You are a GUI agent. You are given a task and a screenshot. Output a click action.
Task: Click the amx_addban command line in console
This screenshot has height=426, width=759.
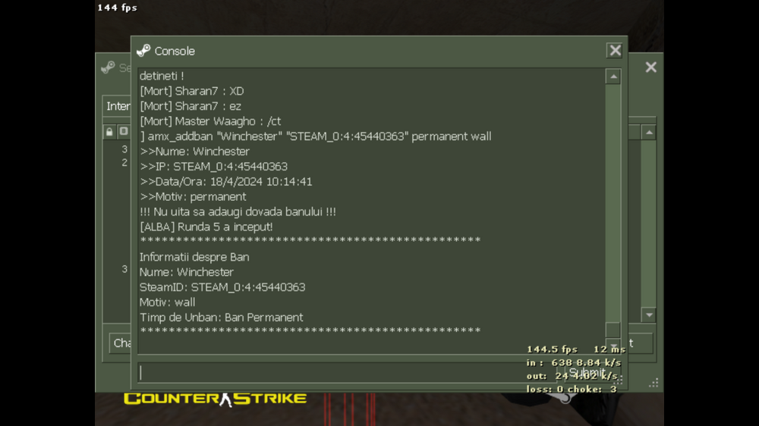coord(316,136)
